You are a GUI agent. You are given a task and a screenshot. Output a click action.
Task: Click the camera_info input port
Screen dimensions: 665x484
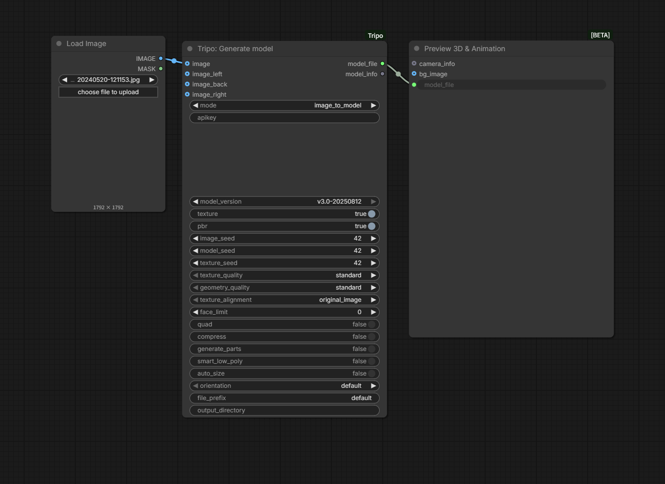(414, 63)
